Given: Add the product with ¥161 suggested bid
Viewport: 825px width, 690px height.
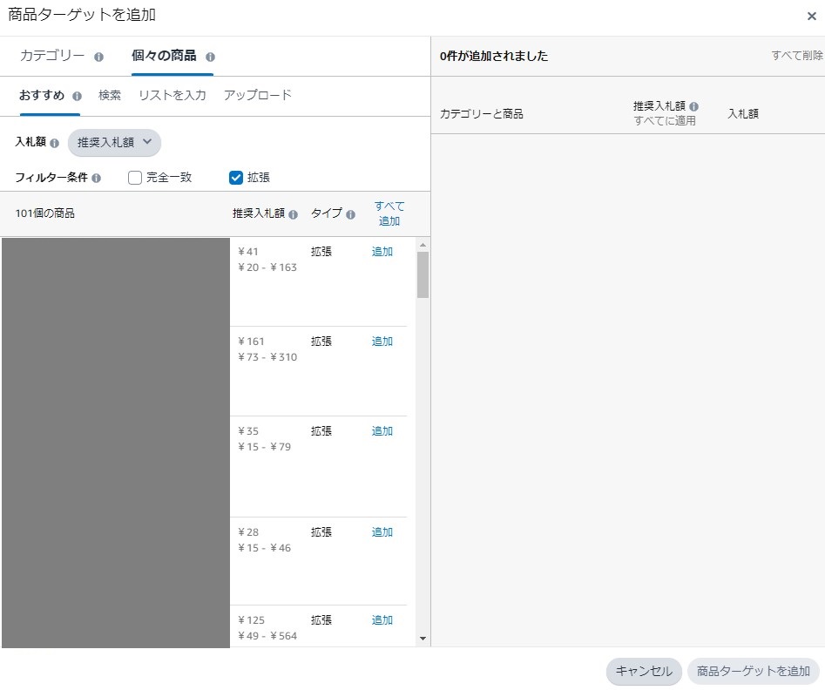Looking at the screenshot, I should click(x=382, y=342).
